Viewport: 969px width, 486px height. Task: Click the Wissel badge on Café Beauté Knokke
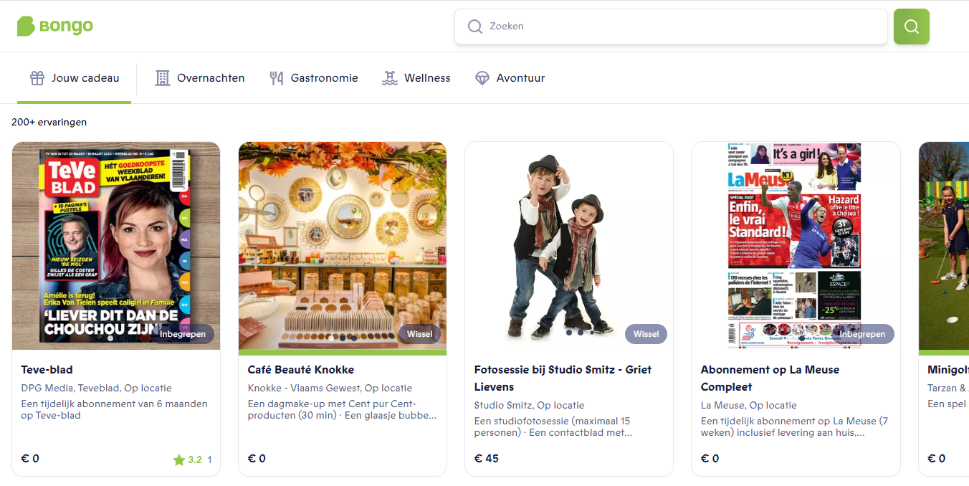[420, 334]
